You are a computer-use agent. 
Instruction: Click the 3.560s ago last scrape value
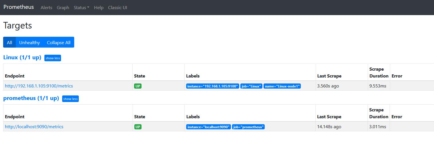pos(328,86)
